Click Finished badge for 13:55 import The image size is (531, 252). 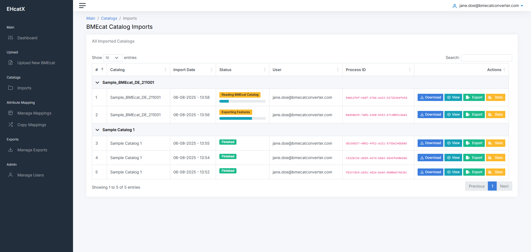point(228,142)
